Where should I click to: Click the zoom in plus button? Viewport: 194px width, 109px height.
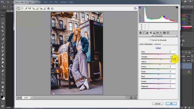point(21,97)
